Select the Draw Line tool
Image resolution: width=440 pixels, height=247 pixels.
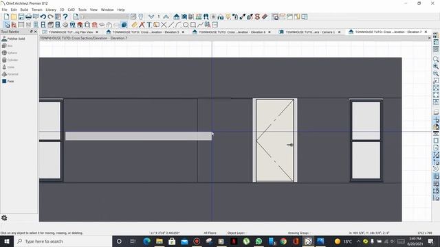171,25
